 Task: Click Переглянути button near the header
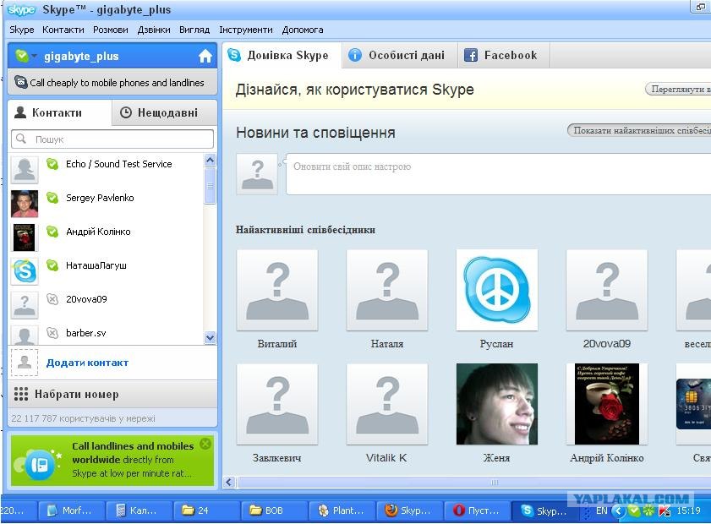click(x=678, y=90)
